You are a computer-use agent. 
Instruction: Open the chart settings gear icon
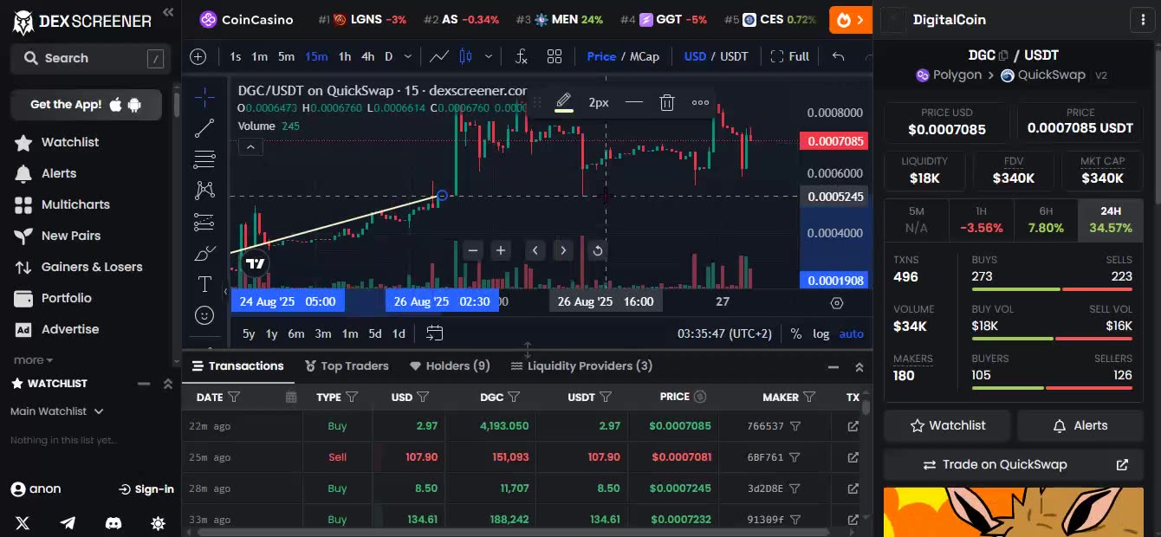pyautogui.click(x=837, y=303)
